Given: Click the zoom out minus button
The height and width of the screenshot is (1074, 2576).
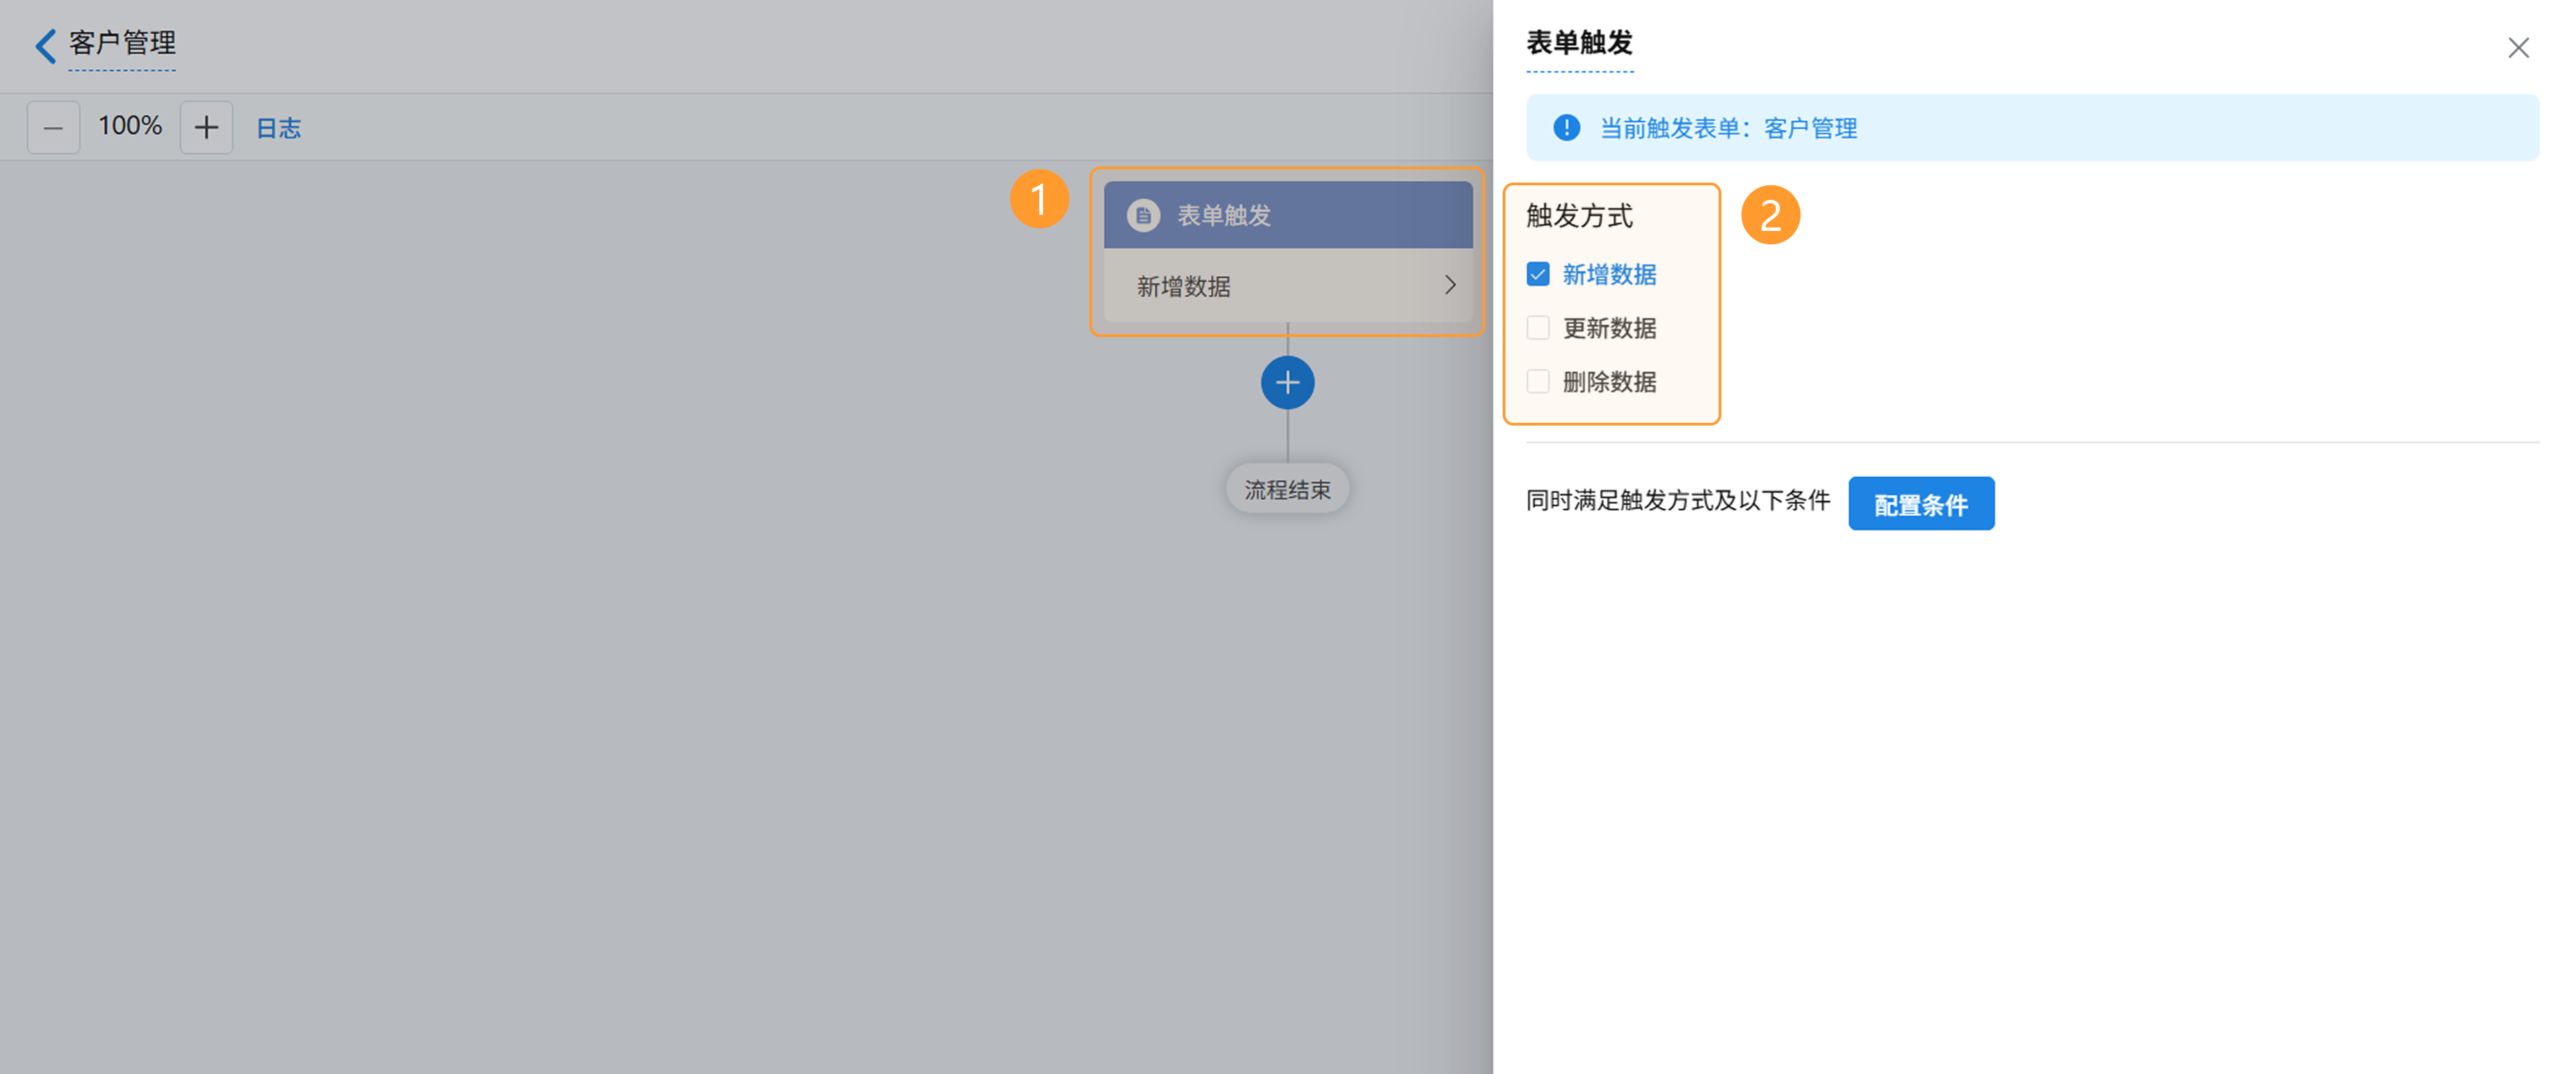Looking at the screenshot, I should 53,127.
